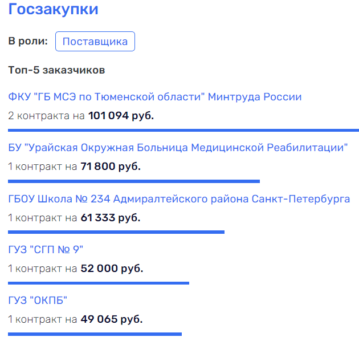Screen dimensions: 359x345
Task: Open Урайская Окружная Больница Медицинской Реабилитации link
Action: pos(178,148)
